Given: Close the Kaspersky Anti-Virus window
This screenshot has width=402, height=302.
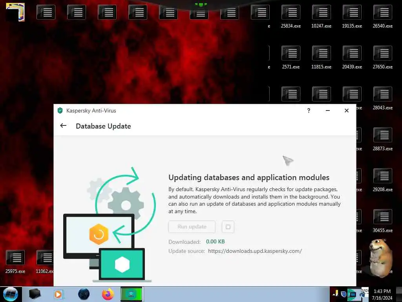Looking at the screenshot, I should tap(347, 110).
